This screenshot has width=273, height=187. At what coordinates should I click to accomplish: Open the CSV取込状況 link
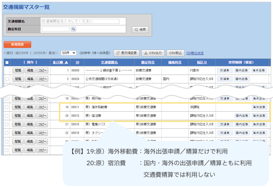pyautogui.click(x=195, y=53)
